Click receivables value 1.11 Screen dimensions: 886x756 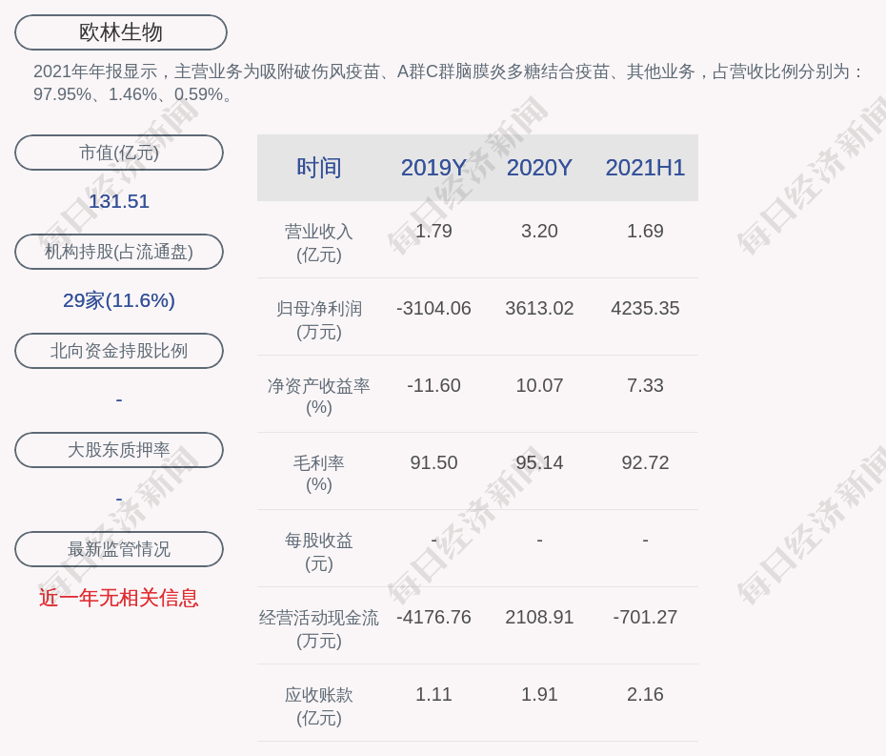pyautogui.click(x=433, y=694)
